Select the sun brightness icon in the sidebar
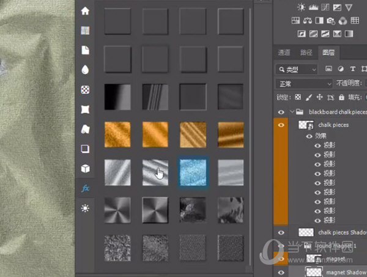367x277 pixels. pyautogui.click(x=85, y=209)
